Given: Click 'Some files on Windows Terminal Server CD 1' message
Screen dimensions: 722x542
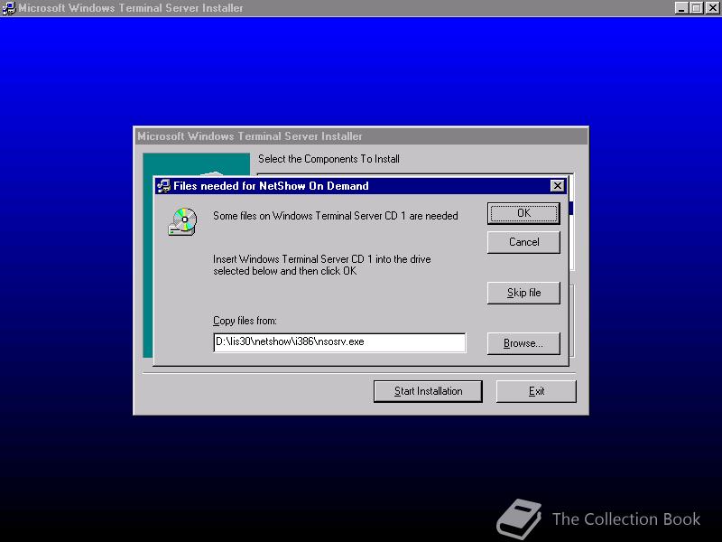Looking at the screenshot, I should (x=335, y=216).
